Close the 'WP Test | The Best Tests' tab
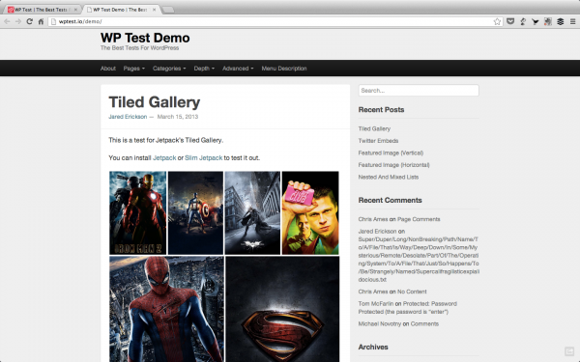 (x=75, y=10)
